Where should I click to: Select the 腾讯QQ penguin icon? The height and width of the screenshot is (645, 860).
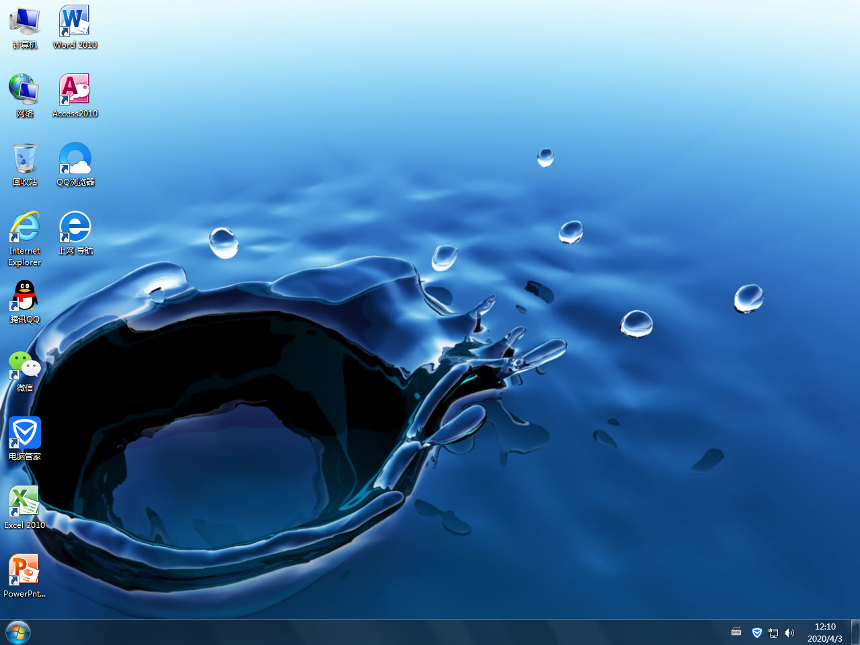25,297
